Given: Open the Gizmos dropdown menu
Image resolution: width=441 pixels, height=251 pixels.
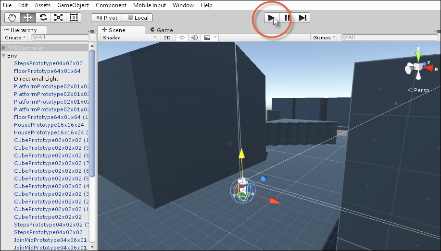Looking at the screenshot, I should tap(324, 37).
